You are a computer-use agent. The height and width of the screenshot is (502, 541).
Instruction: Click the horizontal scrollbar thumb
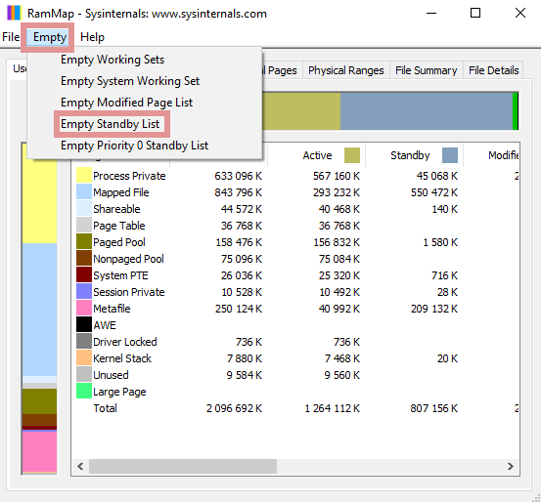click(183, 467)
